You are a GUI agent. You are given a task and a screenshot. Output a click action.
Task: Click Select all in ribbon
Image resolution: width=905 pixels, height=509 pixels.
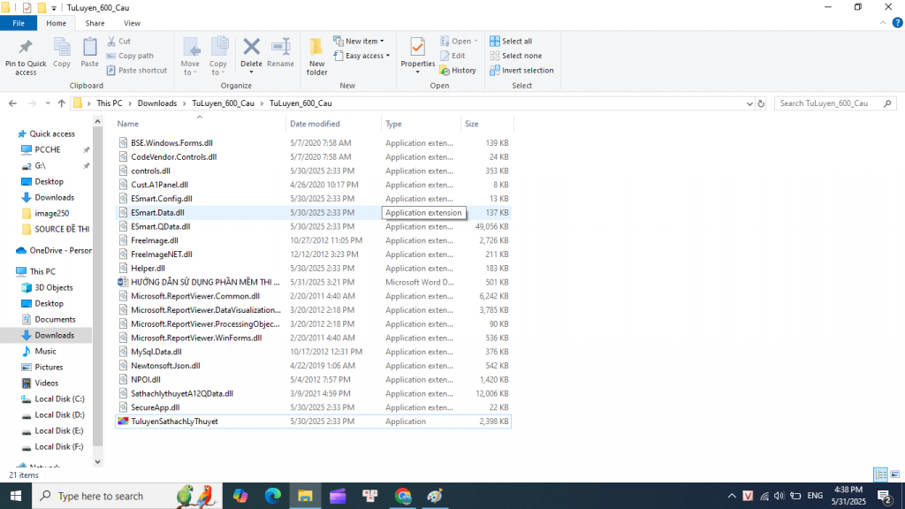tap(512, 42)
